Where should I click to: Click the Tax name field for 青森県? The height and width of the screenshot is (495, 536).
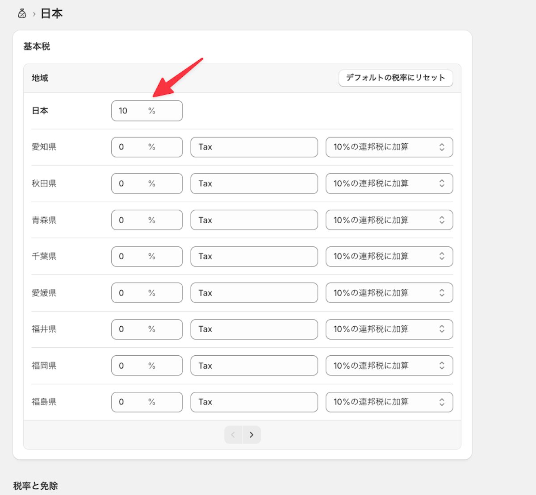tap(254, 220)
